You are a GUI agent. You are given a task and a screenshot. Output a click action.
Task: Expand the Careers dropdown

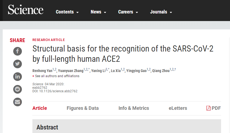(128, 12)
